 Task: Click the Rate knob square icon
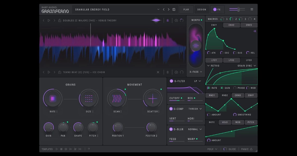point(53,99)
